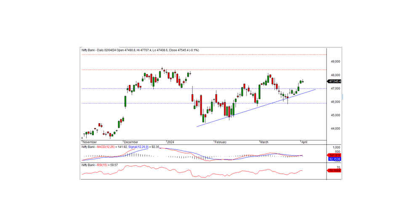Click the February date axis label
The image size is (415, 222).
(x=221, y=142)
